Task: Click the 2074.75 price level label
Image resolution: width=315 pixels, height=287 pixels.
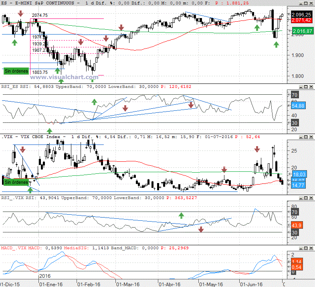Action: (40, 15)
